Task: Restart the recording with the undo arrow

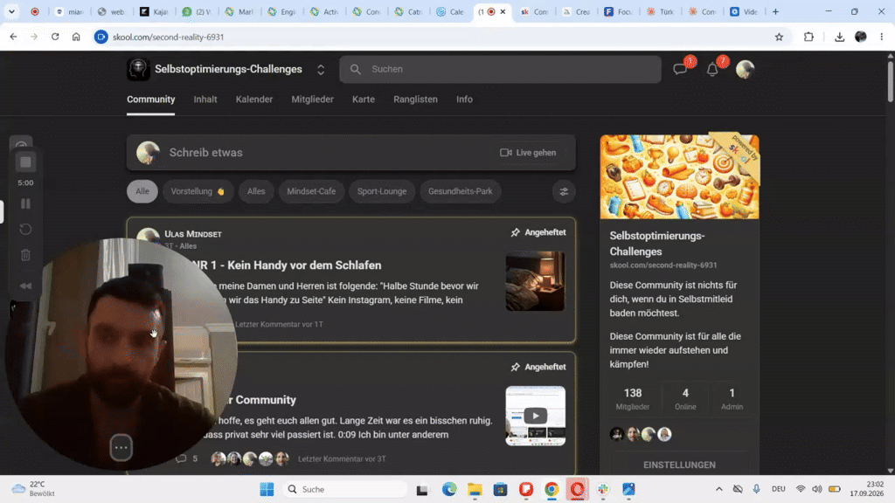Action: click(x=25, y=230)
